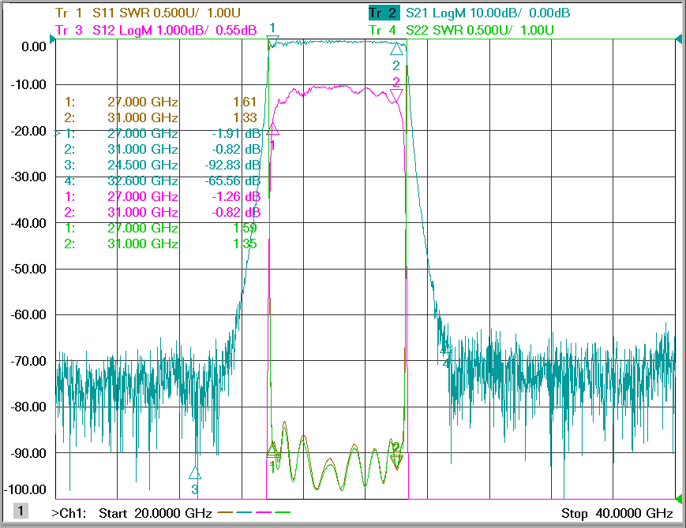Viewport: 686px width, 528px height.
Task: Click the 0.00 y-axis label
Action: click(34, 46)
